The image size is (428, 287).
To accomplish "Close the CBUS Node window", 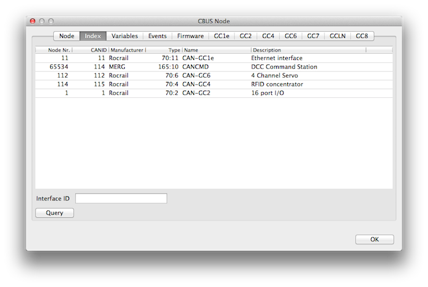I will point(32,21).
